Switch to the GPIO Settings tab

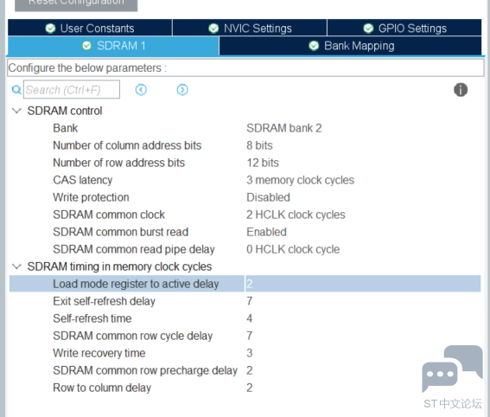[404, 29]
